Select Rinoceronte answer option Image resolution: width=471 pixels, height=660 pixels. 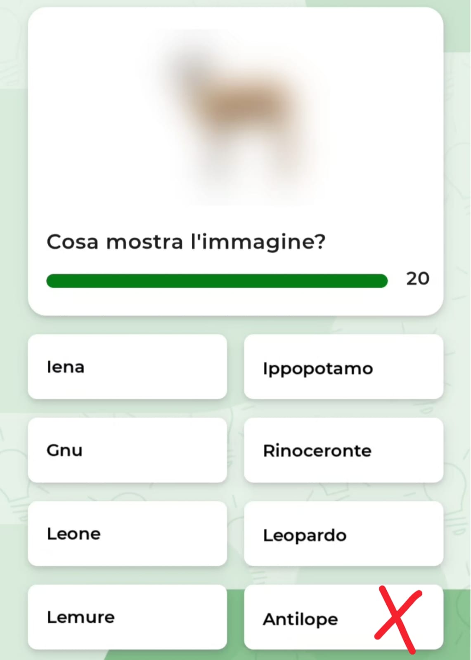click(x=343, y=450)
